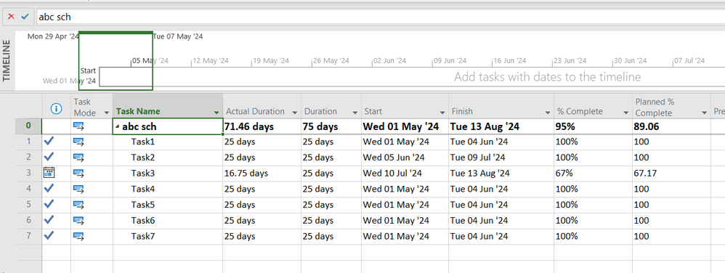
Task: Open the Actual Duration column dropdown
Action: 295,113
